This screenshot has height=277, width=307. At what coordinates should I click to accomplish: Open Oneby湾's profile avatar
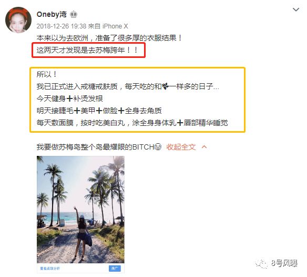click(x=18, y=20)
